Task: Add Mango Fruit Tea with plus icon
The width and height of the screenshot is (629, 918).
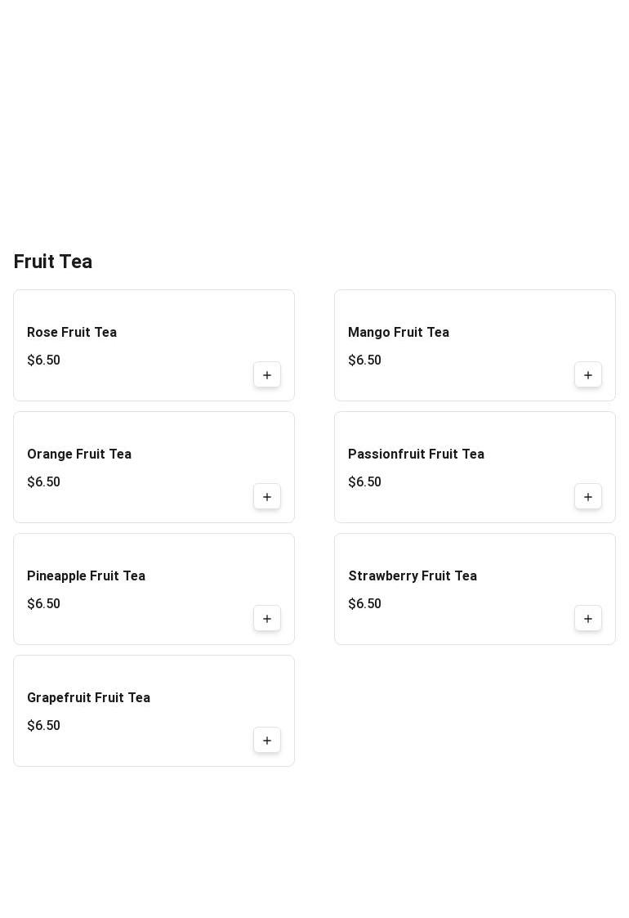Action: (x=588, y=375)
